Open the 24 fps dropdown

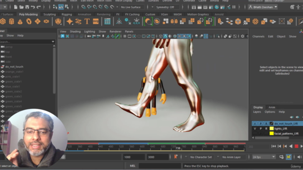(x=264, y=157)
